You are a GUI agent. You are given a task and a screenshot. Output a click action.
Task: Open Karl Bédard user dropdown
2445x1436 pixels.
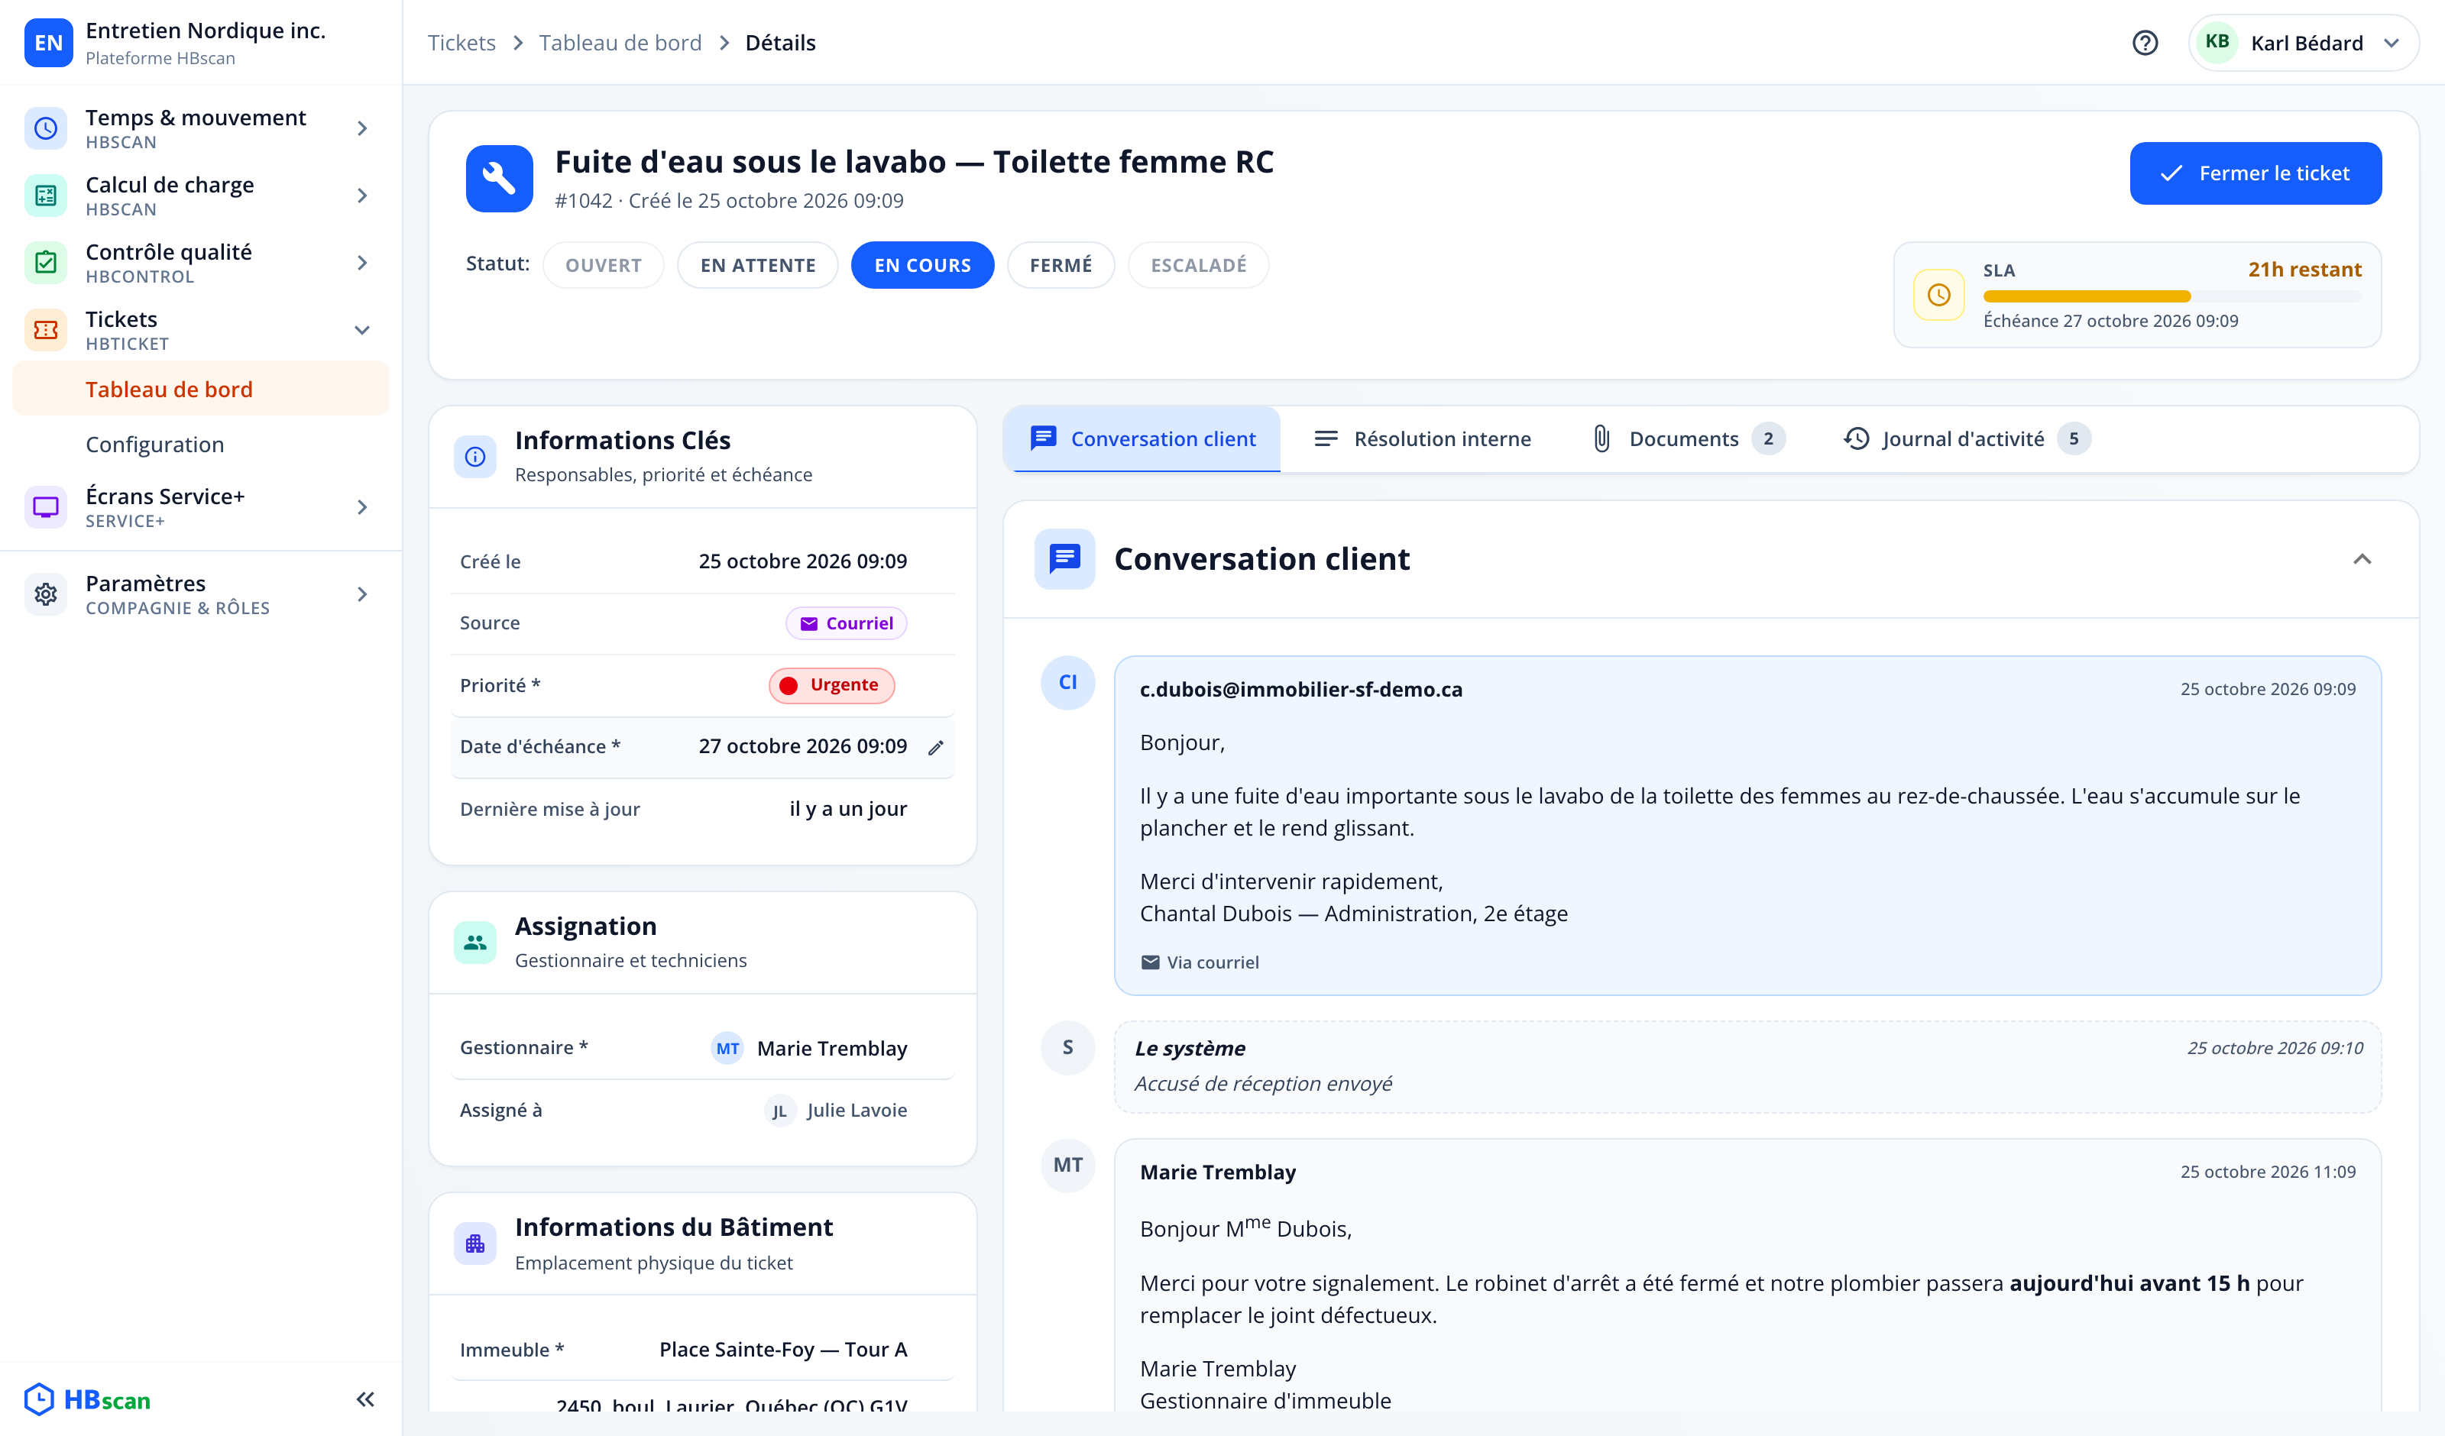pyautogui.click(x=2304, y=43)
